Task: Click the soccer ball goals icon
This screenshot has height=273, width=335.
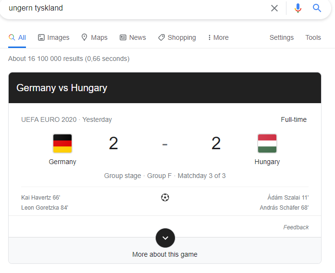Action: click(x=165, y=198)
